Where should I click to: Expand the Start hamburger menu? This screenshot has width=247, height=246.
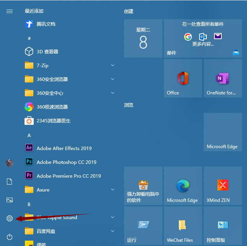point(10,12)
